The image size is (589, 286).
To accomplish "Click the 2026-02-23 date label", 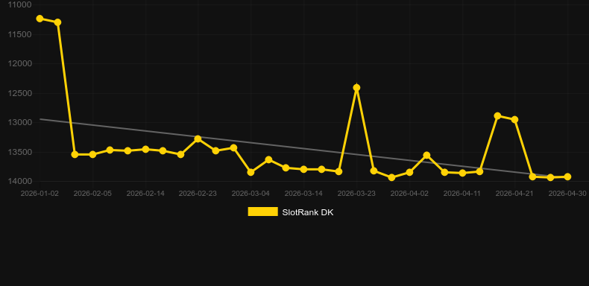I will [198, 194].
